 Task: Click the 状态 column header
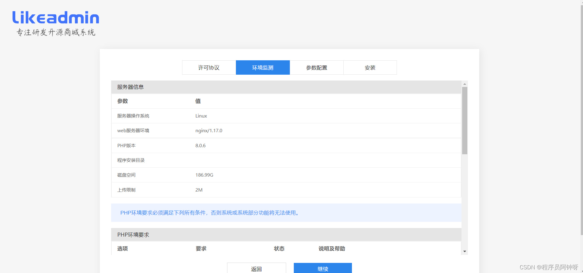[279, 249]
